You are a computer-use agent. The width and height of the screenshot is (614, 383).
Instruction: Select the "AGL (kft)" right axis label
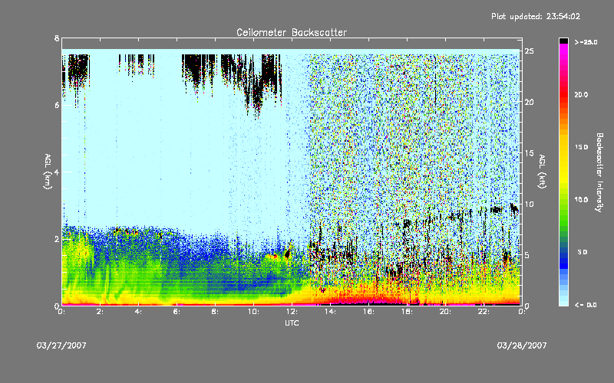[543, 172]
